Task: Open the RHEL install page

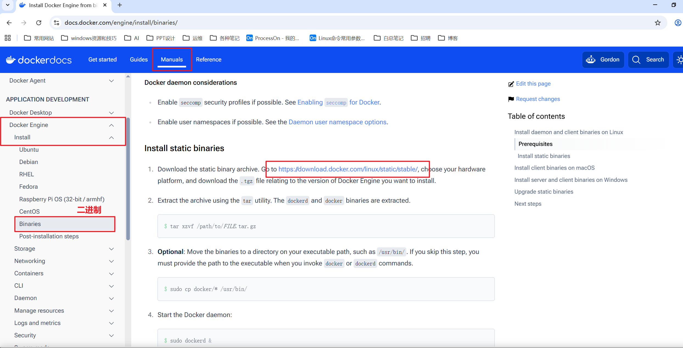Action: [27, 174]
